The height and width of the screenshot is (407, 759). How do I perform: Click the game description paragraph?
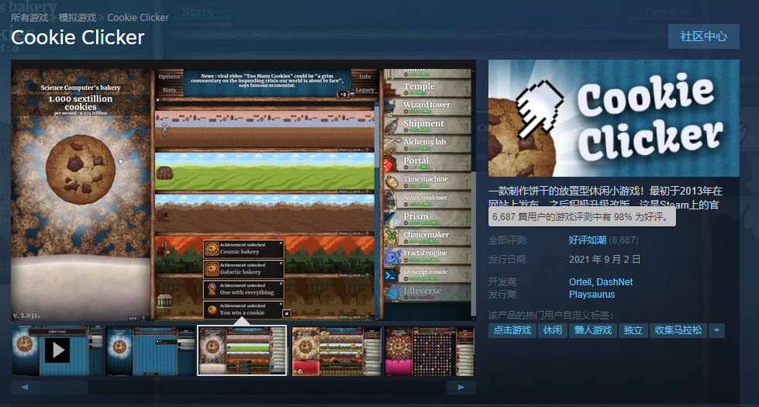(x=605, y=198)
